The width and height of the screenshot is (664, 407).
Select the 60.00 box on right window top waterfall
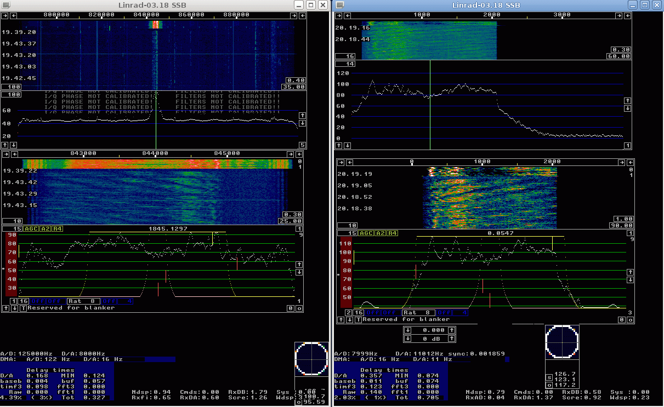pyautogui.click(x=619, y=56)
